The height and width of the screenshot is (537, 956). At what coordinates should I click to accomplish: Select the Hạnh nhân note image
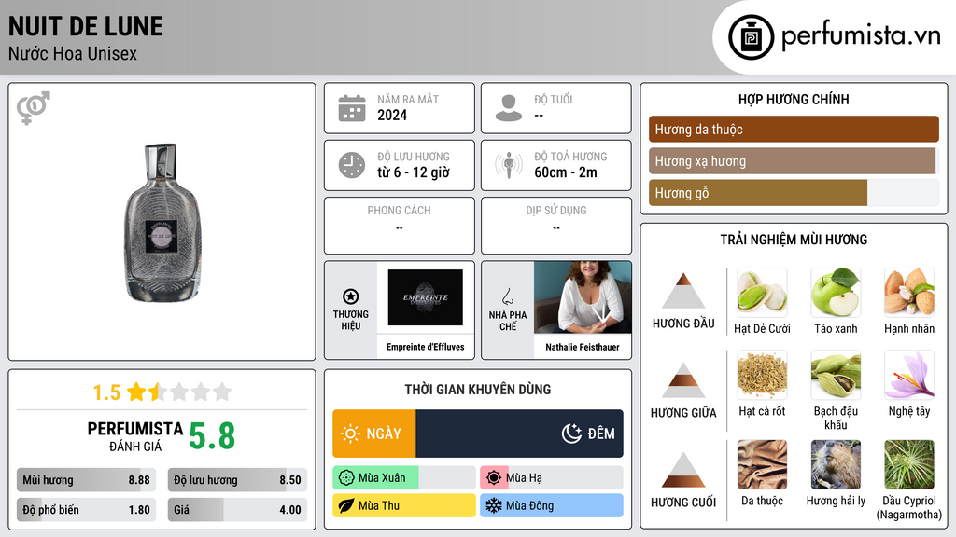(909, 293)
